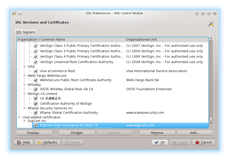Toggle the CA 沃通根证书 checkbox
Viewport: 229px width, 160px height.
(x=36, y=98)
